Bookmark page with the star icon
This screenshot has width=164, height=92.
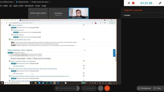pos(92,23)
